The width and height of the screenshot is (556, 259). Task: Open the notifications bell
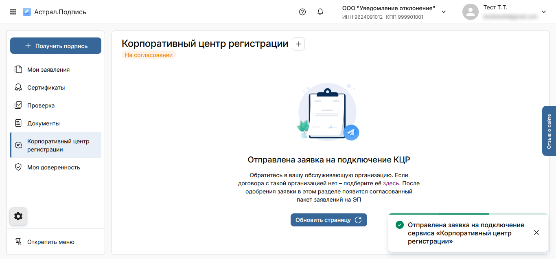pos(320,12)
